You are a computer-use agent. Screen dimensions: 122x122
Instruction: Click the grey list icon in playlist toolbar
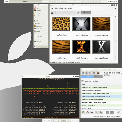[x=96, y=112]
